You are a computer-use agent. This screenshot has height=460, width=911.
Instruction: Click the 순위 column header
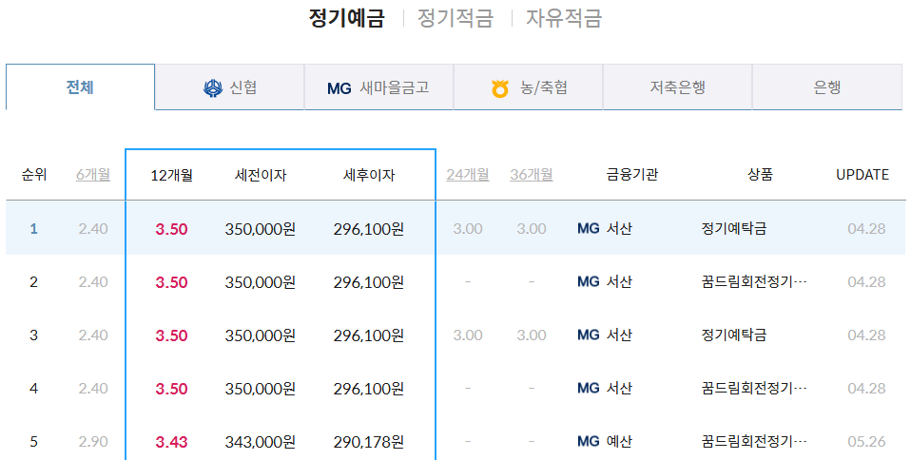click(x=33, y=174)
